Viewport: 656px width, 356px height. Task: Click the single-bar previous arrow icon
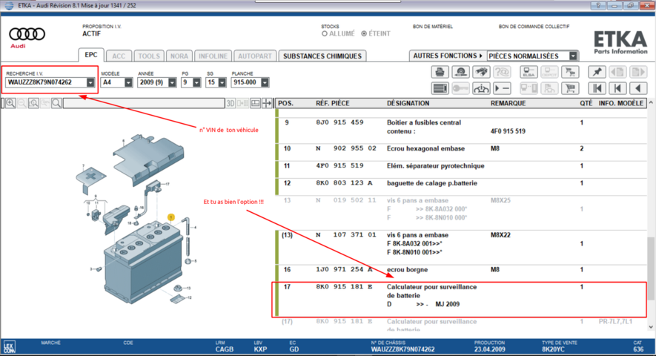(x=617, y=88)
